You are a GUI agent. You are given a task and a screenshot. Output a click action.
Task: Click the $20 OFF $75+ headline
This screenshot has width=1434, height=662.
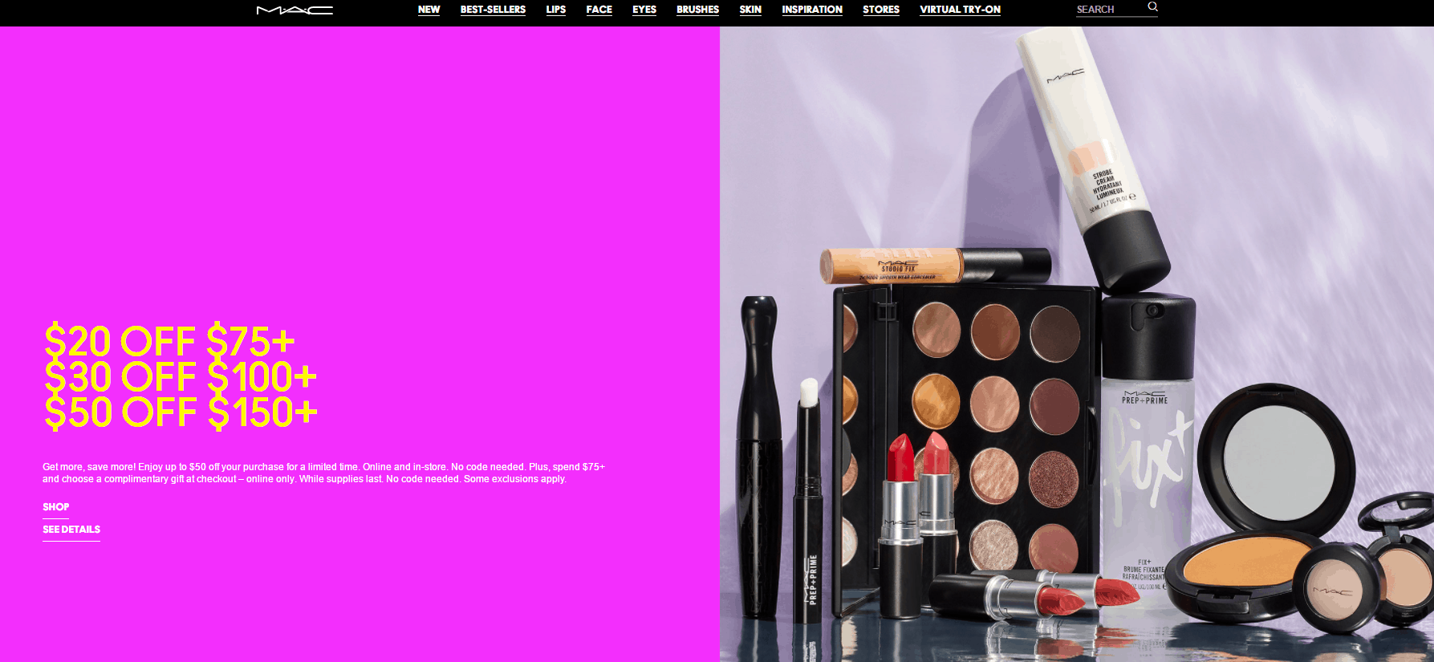pyautogui.click(x=169, y=341)
